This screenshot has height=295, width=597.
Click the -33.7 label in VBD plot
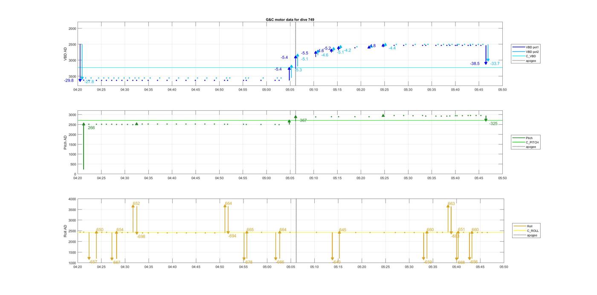(x=495, y=63)
